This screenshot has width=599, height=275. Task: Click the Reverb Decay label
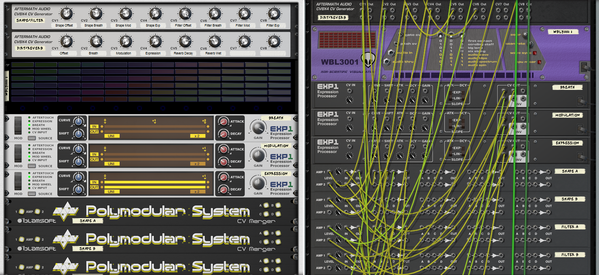[x=183, y=53]
